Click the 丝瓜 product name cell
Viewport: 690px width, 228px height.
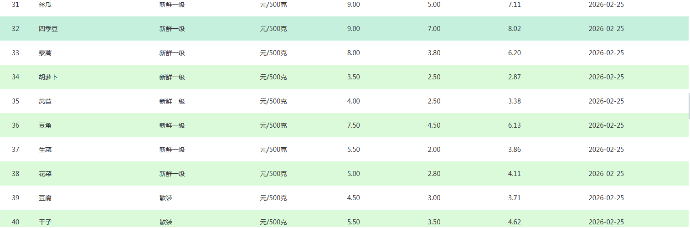click(x=45, y=5)
